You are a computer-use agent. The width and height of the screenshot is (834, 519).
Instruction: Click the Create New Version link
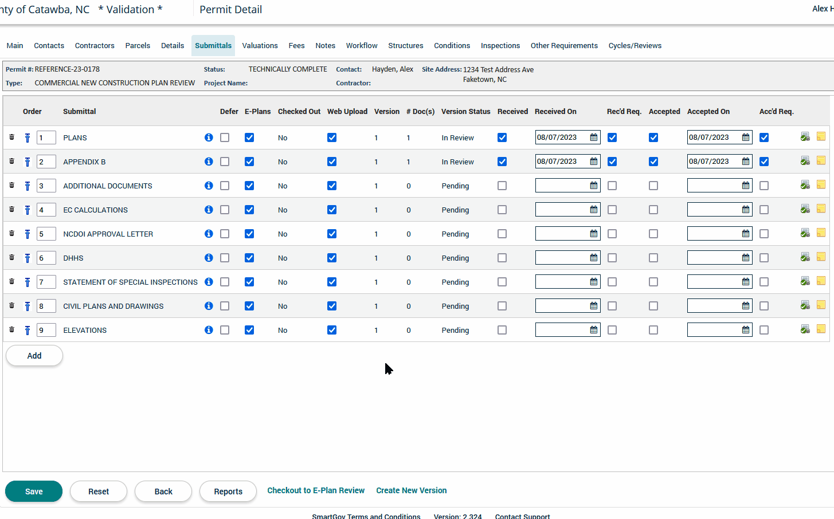click(x=411, y=490)
